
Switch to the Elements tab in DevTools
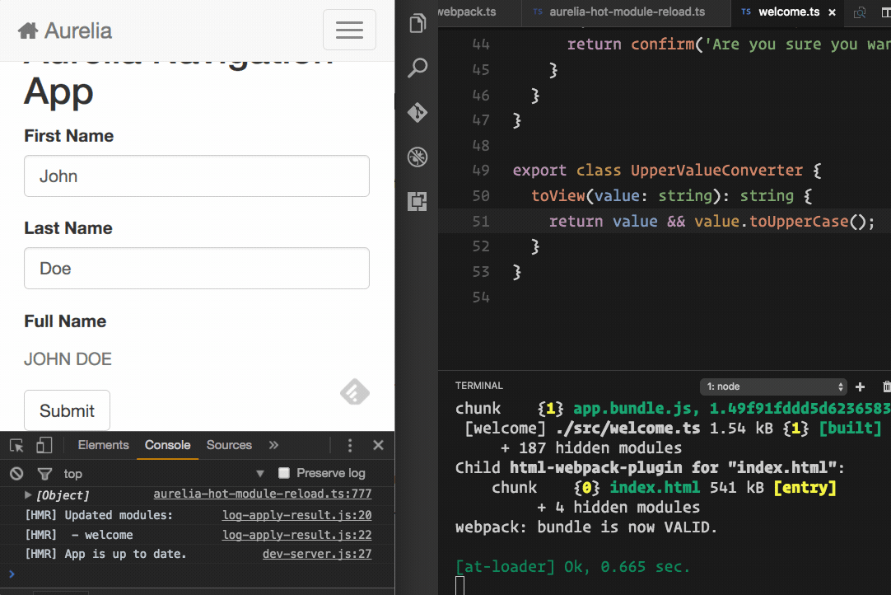tap(104, 445)
